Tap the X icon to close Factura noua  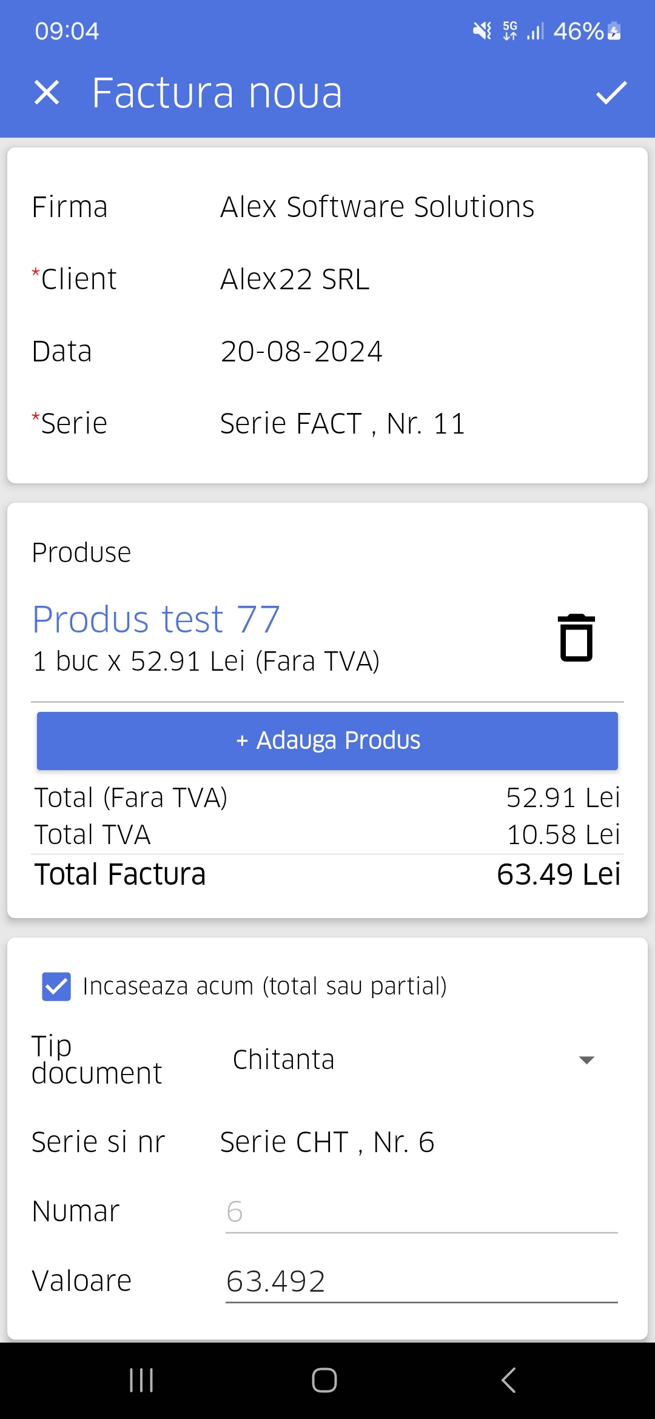(x=47, y=93)
